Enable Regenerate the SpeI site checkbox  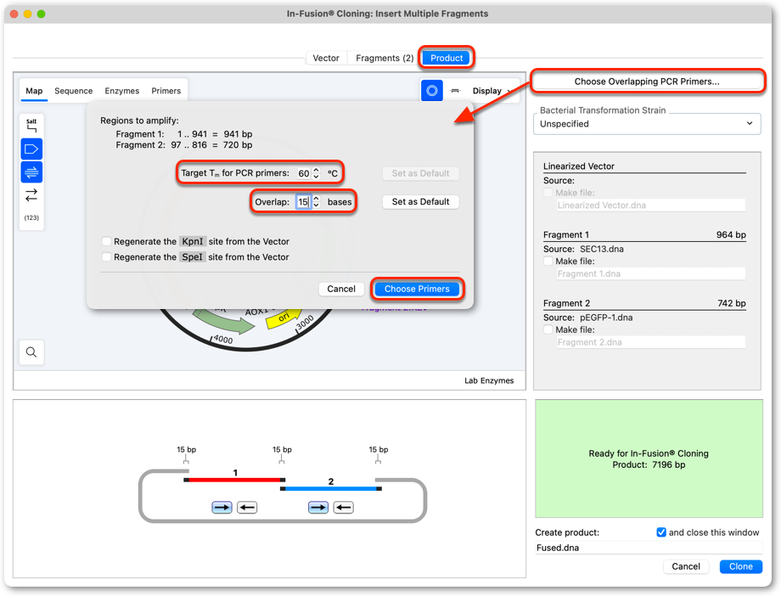click(x=106, y=256)
